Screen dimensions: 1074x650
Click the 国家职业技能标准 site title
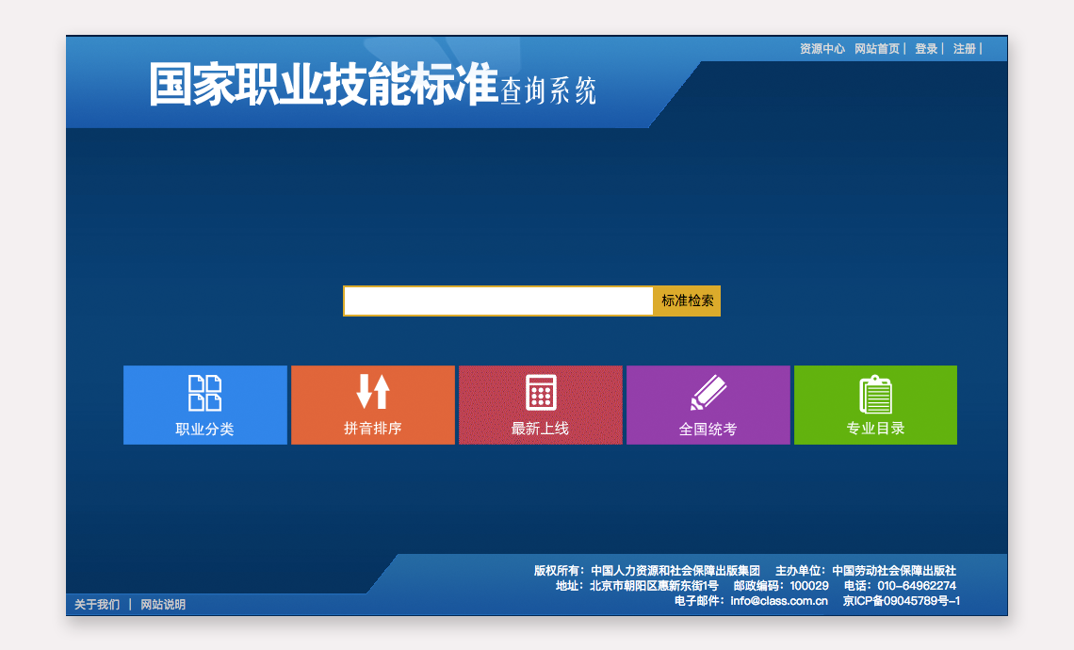coord(323,87)
